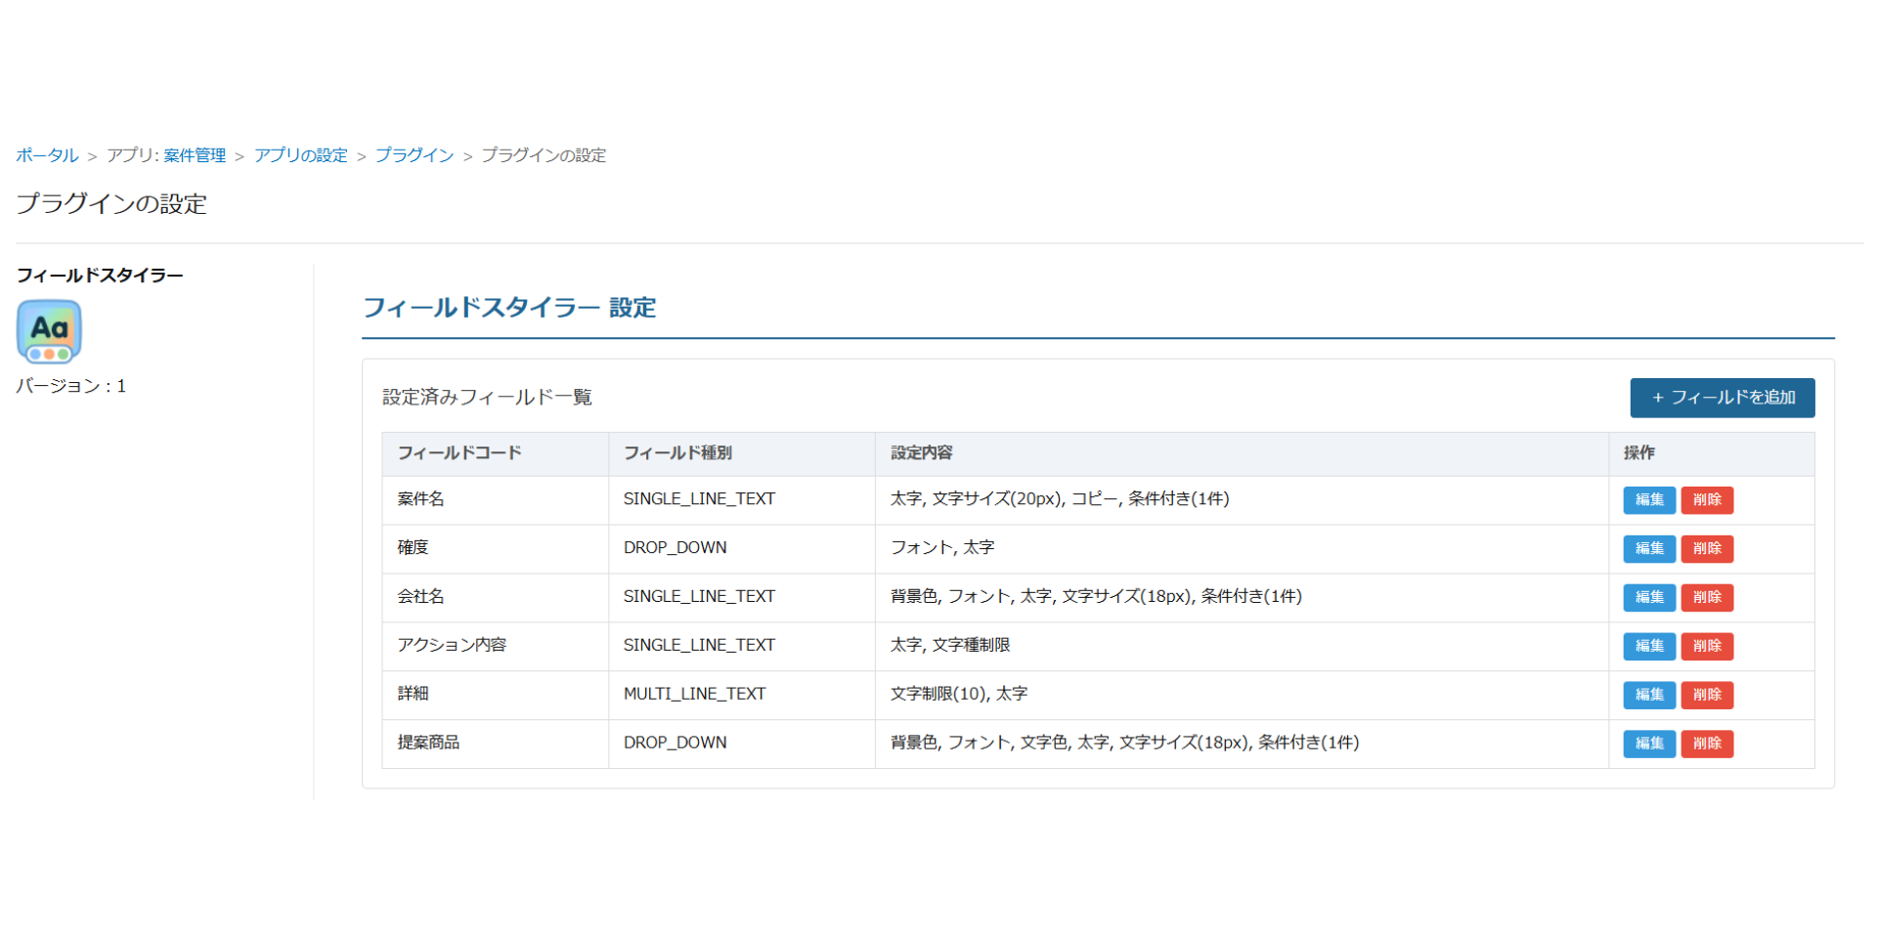
Task: Click the 設定内容 column header
Action: [x=921, y=453]
